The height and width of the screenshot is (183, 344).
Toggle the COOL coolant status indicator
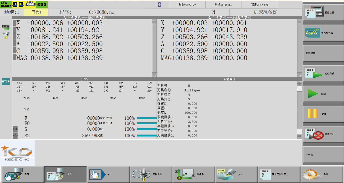pyautogui.click(x=30, y=5)
